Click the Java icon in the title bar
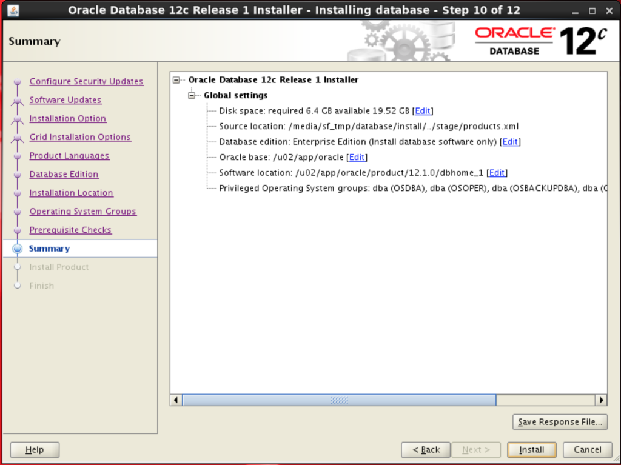 tap(13, 10)
